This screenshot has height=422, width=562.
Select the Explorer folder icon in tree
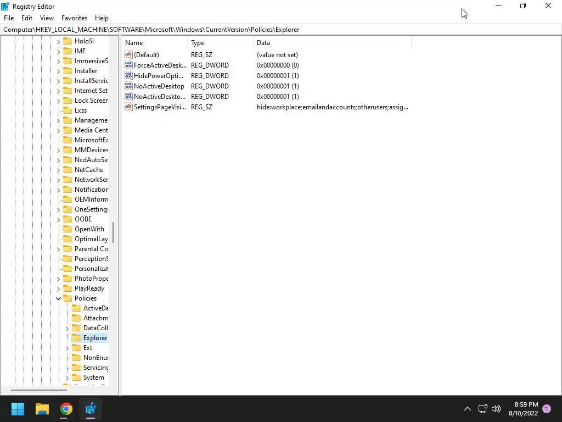[x=76, y=338]
